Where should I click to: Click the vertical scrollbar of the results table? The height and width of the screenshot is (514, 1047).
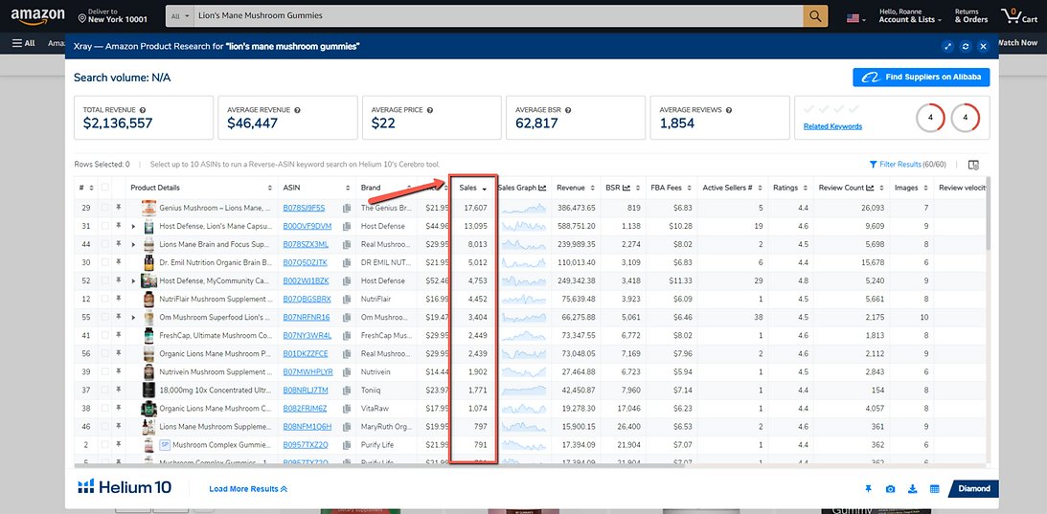(988, 215)
